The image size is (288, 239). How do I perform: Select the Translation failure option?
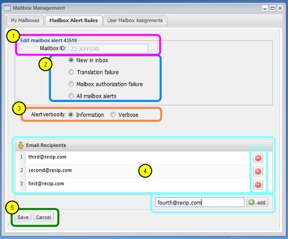click(71, 72)
